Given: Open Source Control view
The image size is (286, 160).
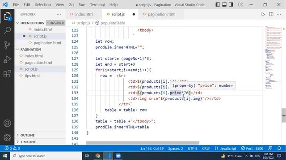Looking at the screenshot, I should (x=7, y=45).
